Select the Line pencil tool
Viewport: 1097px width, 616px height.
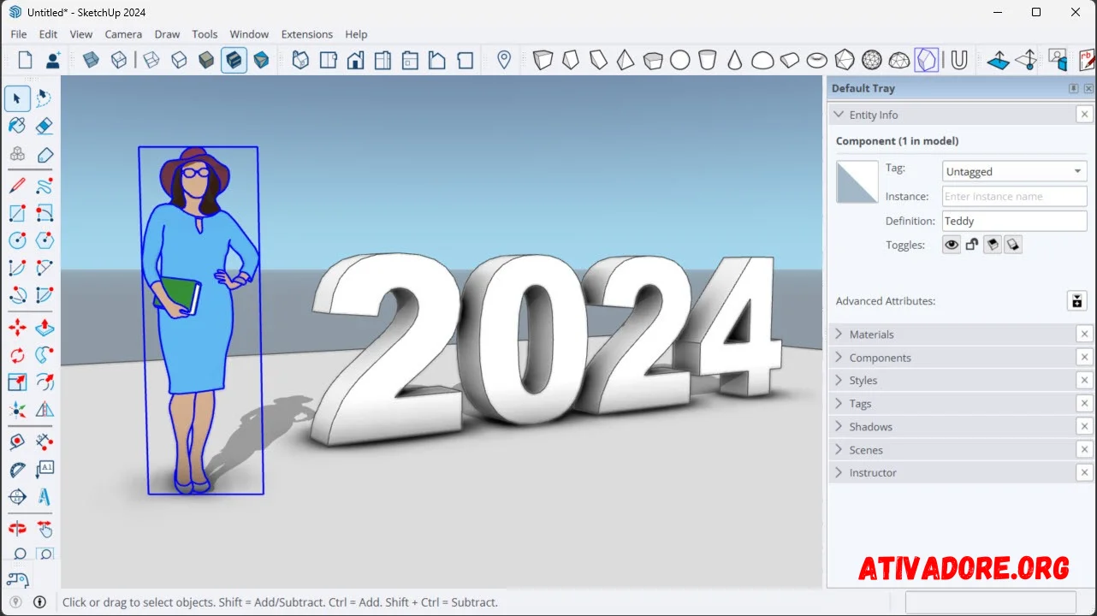click(x=17, y=185)
